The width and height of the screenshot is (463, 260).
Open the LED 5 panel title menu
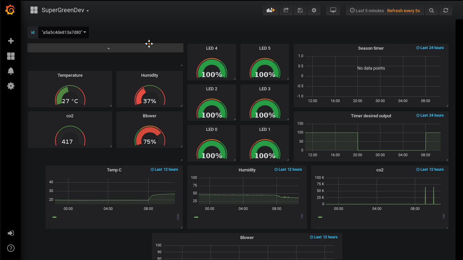[265, 48]
